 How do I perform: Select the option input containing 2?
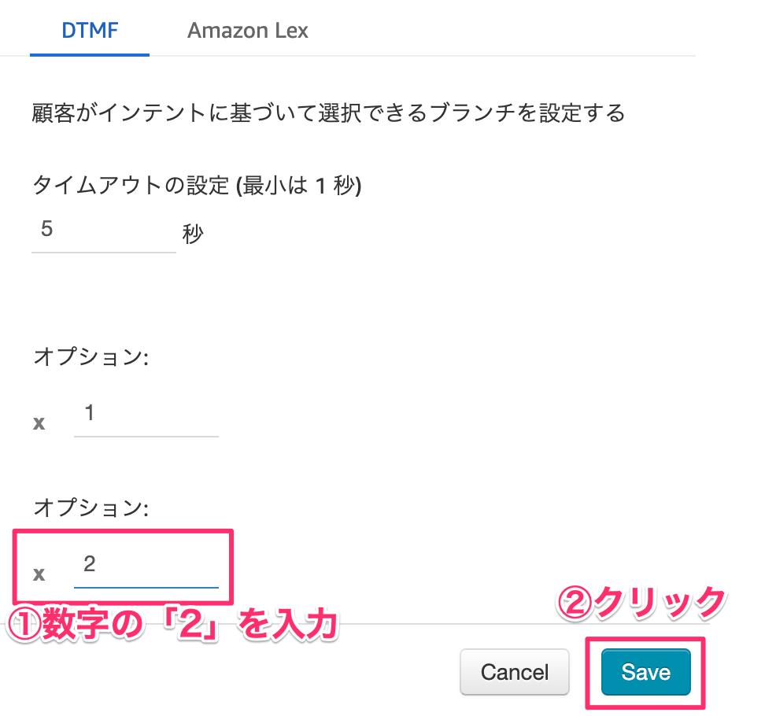146,568
